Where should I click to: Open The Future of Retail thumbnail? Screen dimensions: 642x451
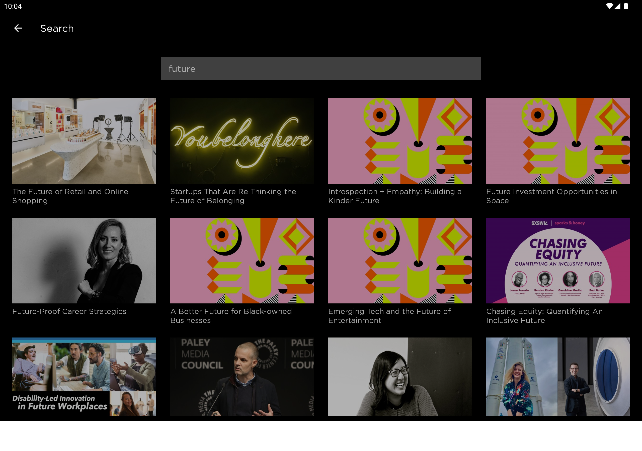coord(84,141)
